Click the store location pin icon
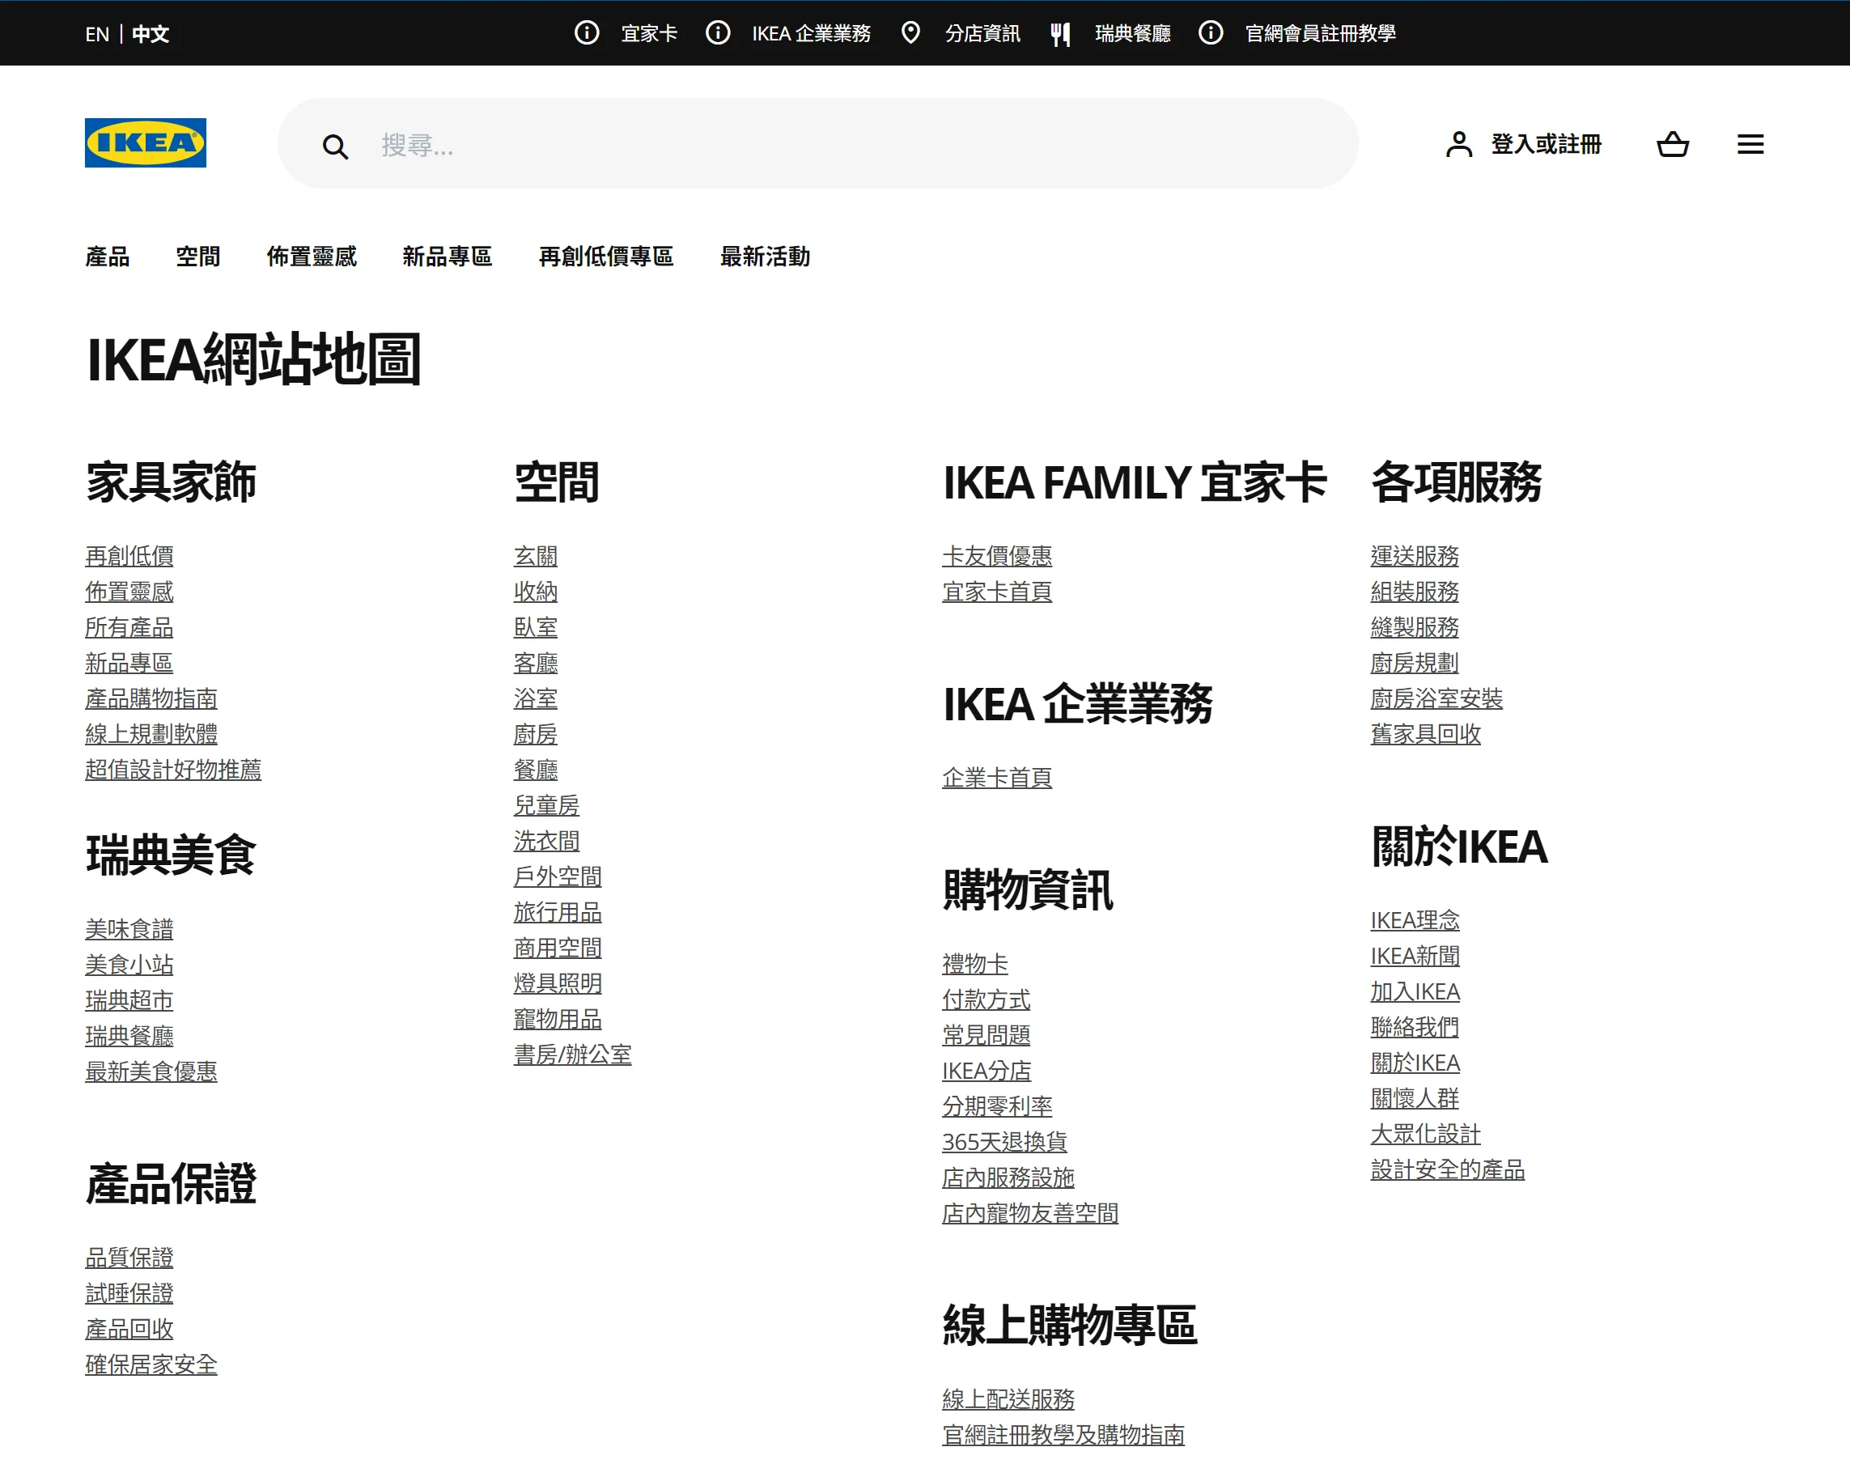Viewport: 1850px width, 1464px height. (910, 32)
